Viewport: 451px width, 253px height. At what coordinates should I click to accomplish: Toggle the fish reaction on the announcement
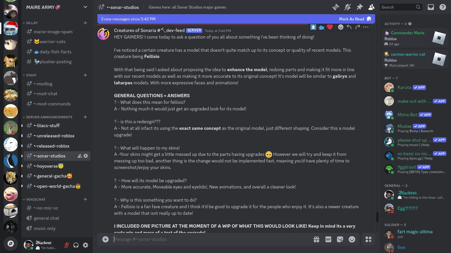322,27
